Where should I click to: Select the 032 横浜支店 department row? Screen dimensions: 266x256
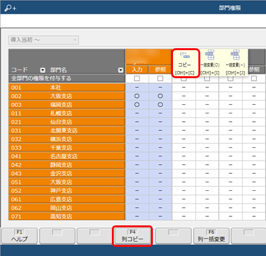click(67, 139)
